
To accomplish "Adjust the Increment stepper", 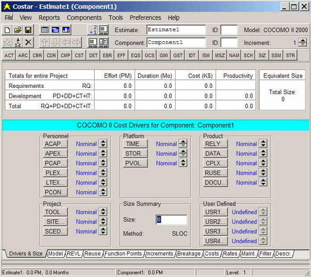I will click(x=303, y=42).
